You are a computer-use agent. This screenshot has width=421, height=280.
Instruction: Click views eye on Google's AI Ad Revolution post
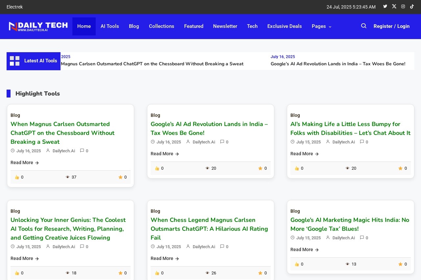click(x=208, y=168)
